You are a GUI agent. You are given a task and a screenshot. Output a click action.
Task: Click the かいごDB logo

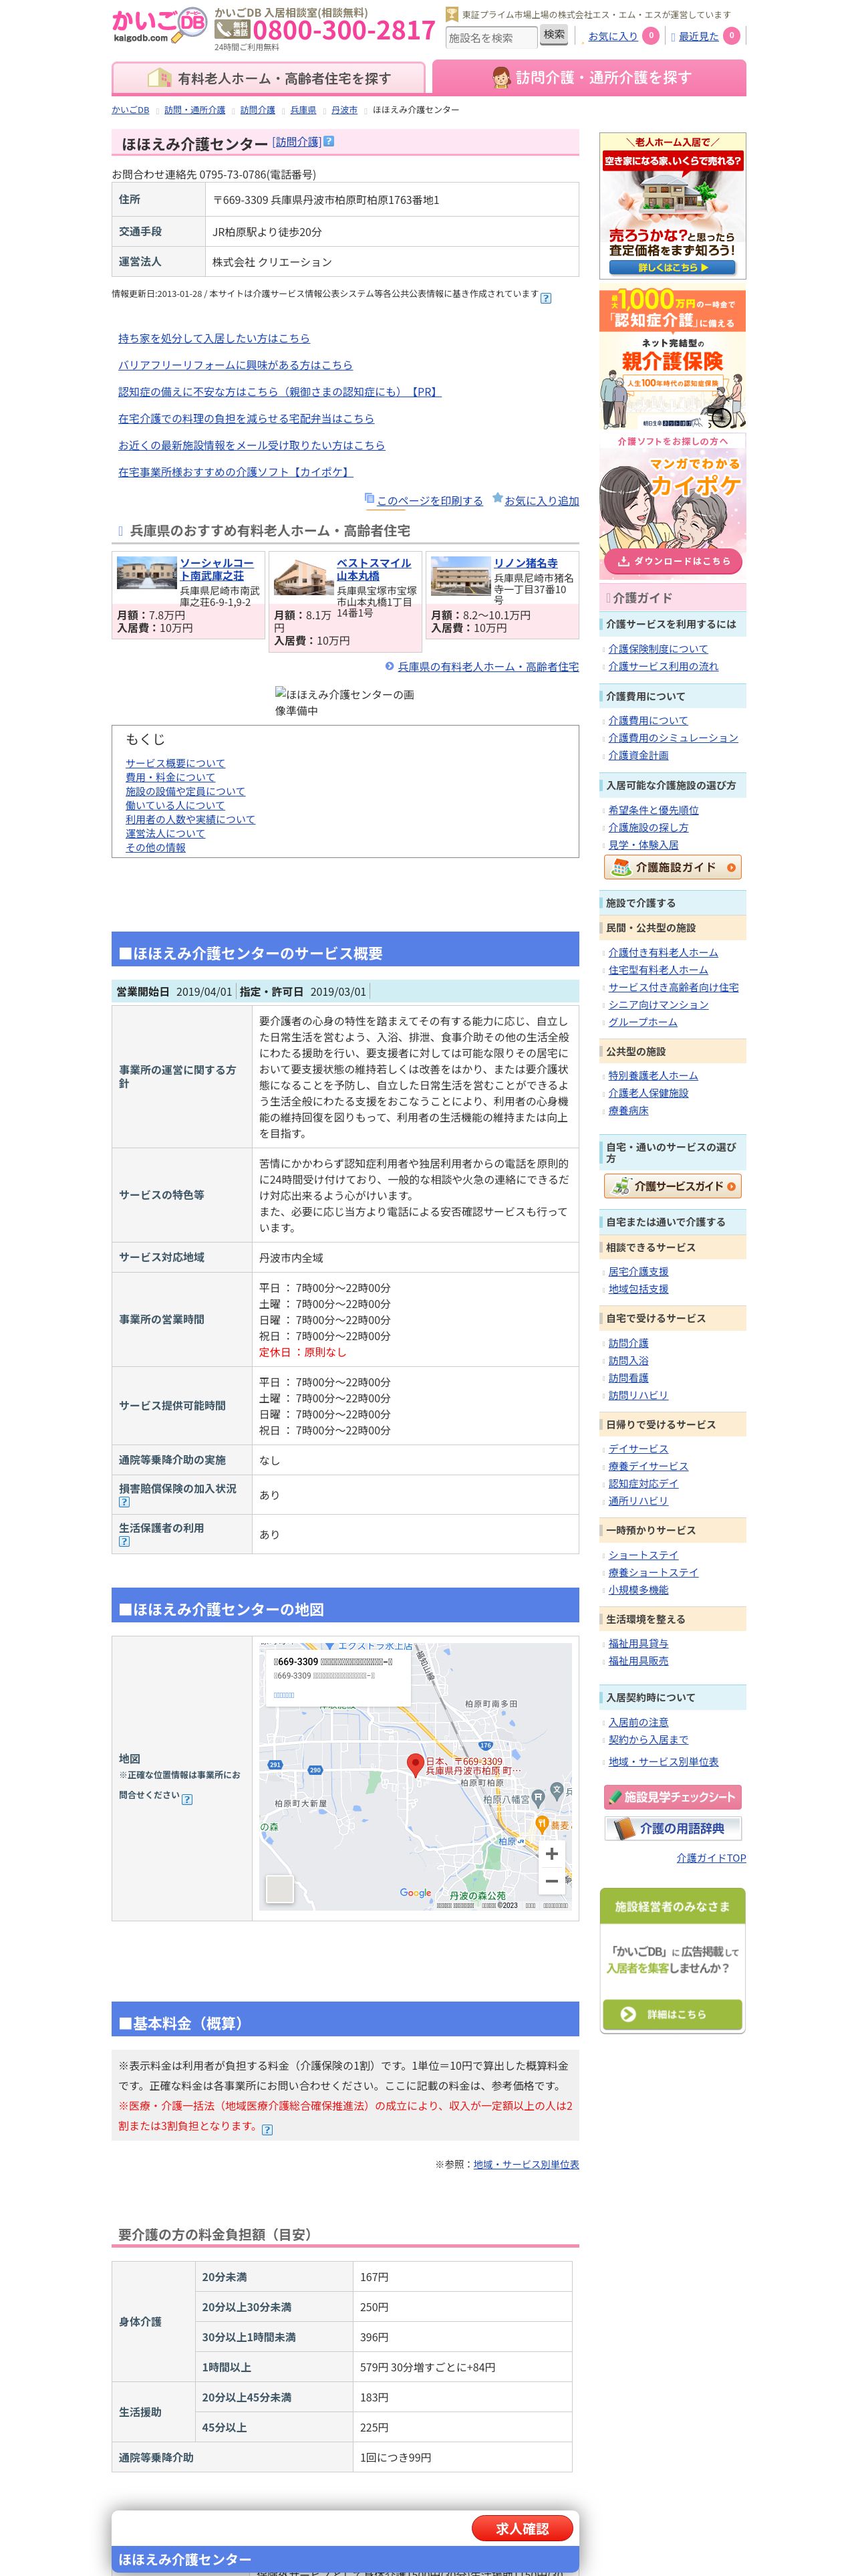click(159, 26)
